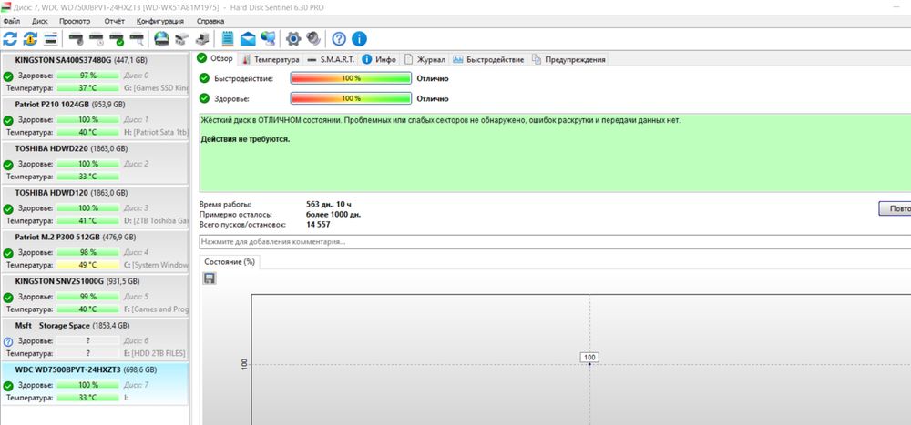
Task: Click the Быстродействие 100 % performance bar
Action: click(x=351, y=78)
